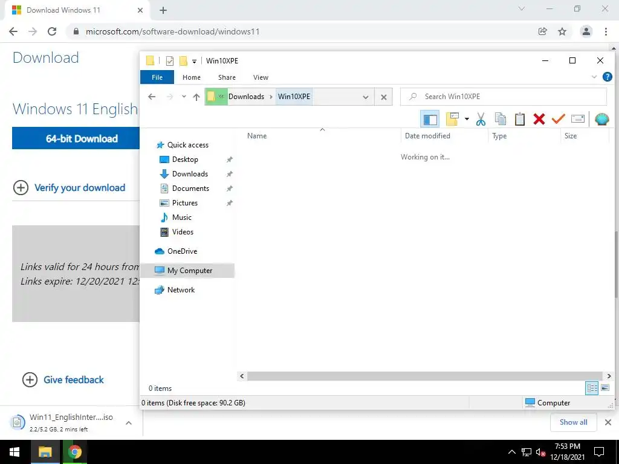The width and height of the screenshot is (619, 464).
Task: Expand the address bar history dropdown
Action: pyautogui.click(x=366, y=97)
